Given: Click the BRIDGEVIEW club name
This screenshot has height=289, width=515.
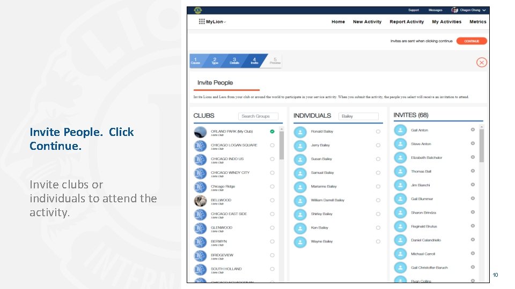Looking at the screenshot, I should coord(222,255).
